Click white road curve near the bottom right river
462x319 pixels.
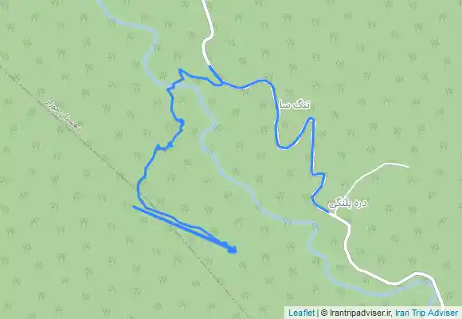click(x=420, y=274)
